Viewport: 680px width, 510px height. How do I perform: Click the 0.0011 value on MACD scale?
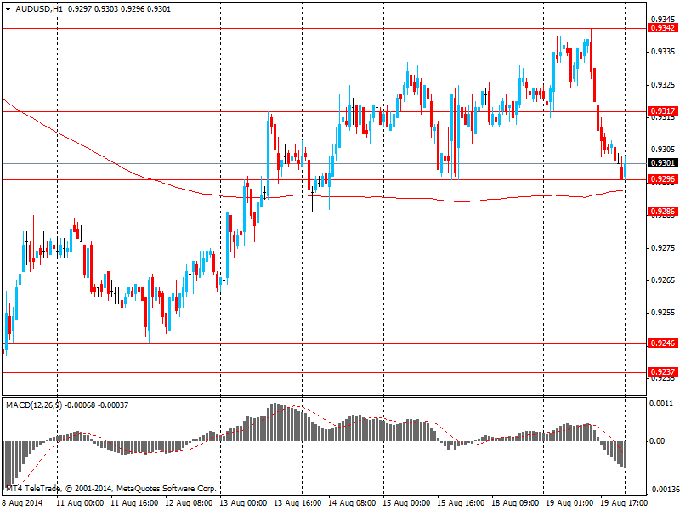click(x=660, y=405)
